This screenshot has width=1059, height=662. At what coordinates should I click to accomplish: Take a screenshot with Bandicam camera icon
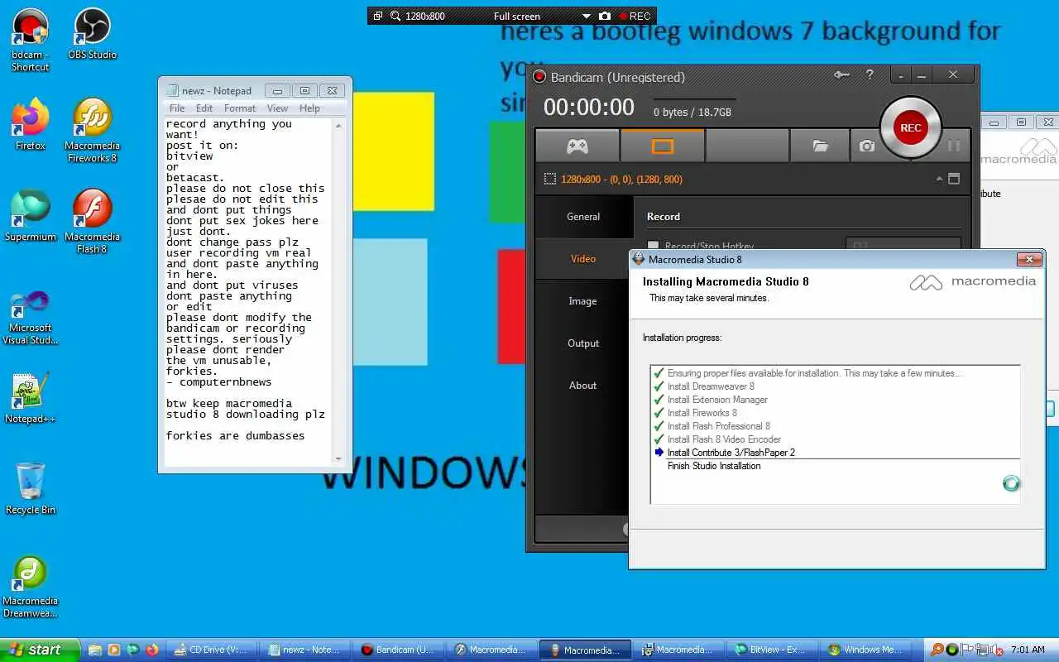click(x=866, y=146)
